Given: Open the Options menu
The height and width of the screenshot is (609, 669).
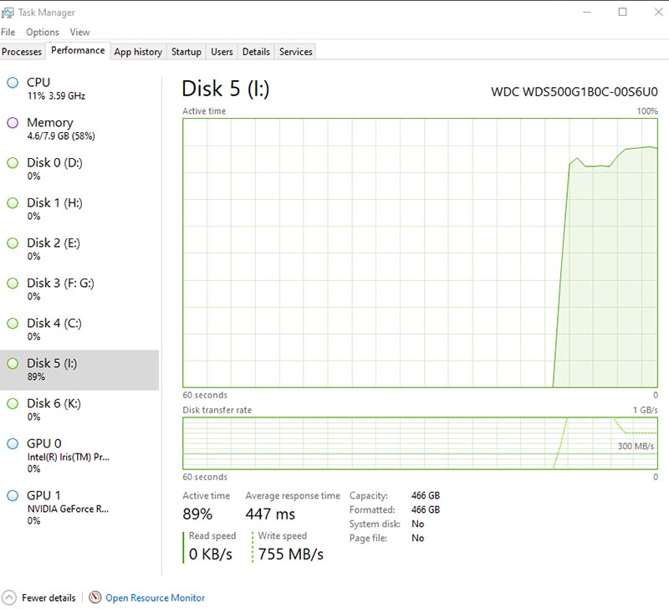Looking at the screenshot, I should pyautogui.click(x=43, y=32).
